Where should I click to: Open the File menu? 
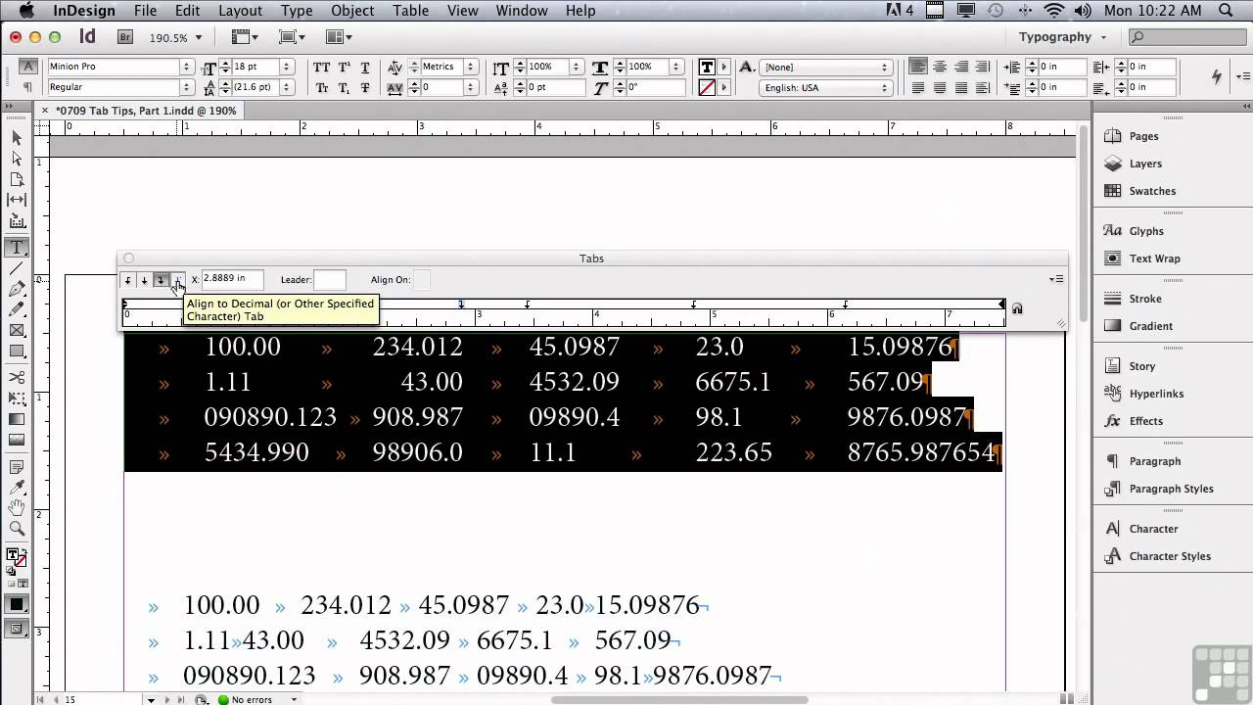[145, 11]
